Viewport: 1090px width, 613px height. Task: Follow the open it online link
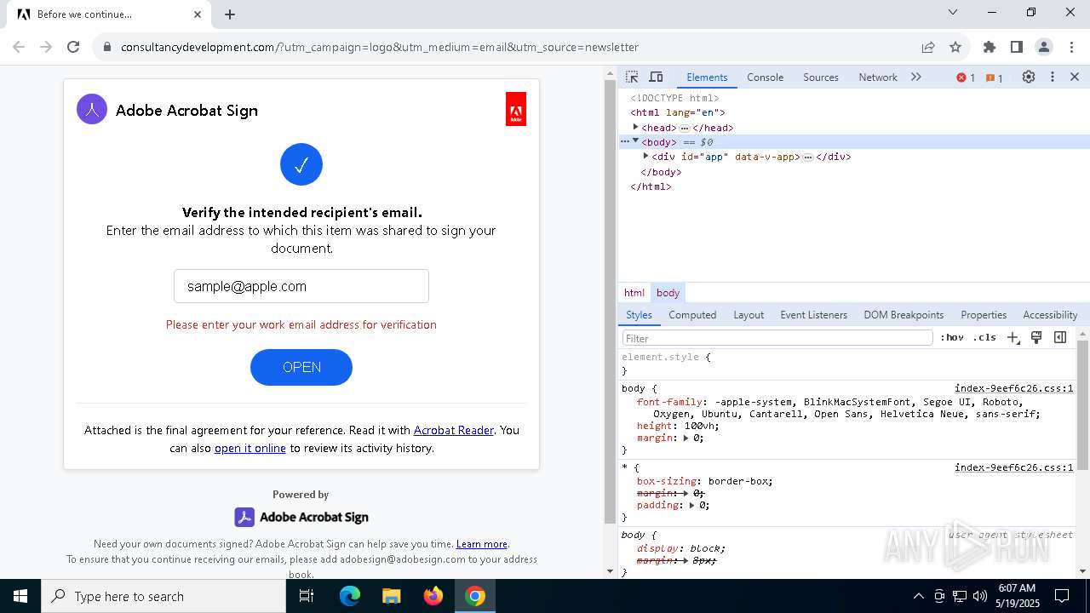[x=250, y=448]
